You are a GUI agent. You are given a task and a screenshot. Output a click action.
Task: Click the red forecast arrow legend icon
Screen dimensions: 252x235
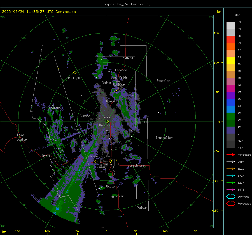point(231,155)
